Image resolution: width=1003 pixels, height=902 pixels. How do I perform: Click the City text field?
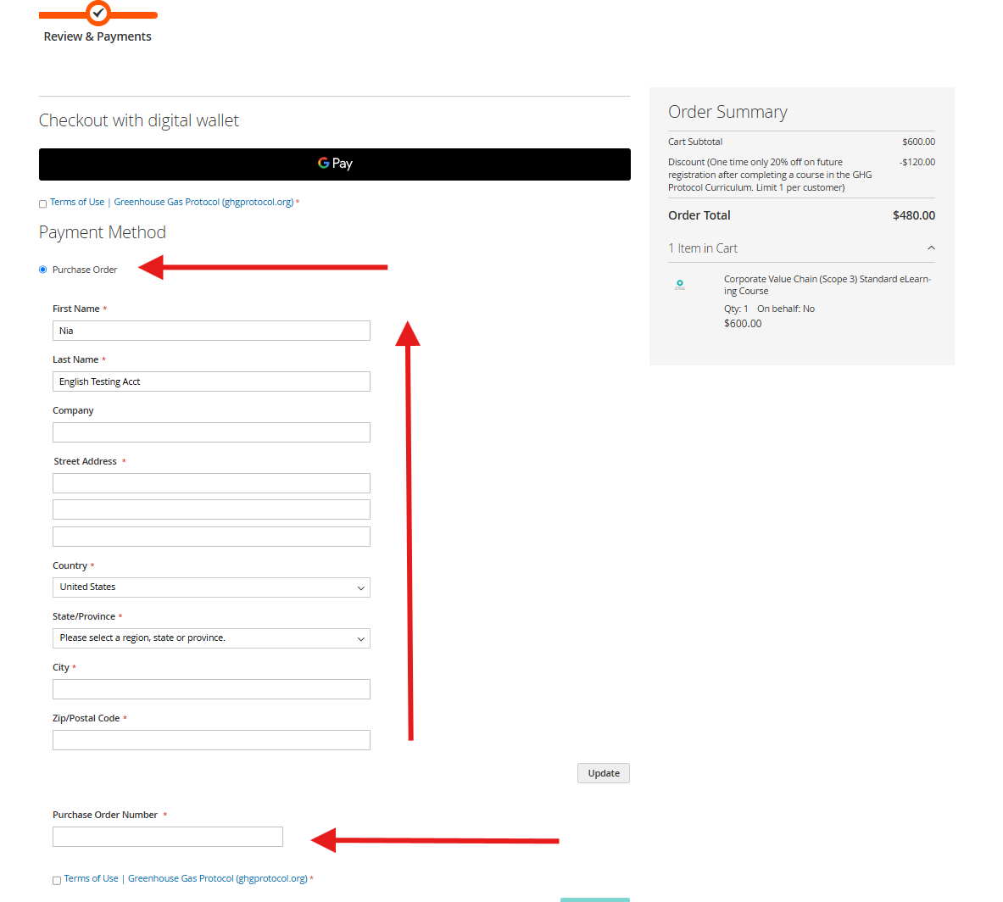pyautogui.click(x=211, y=689)
